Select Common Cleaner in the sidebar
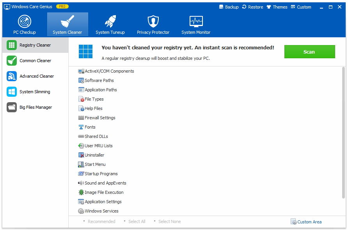Image resolution: width=348 pixels, height=230 pixels. coord(35,61)
